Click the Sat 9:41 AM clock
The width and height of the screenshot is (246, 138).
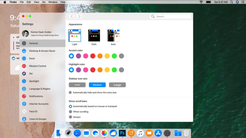221,2
